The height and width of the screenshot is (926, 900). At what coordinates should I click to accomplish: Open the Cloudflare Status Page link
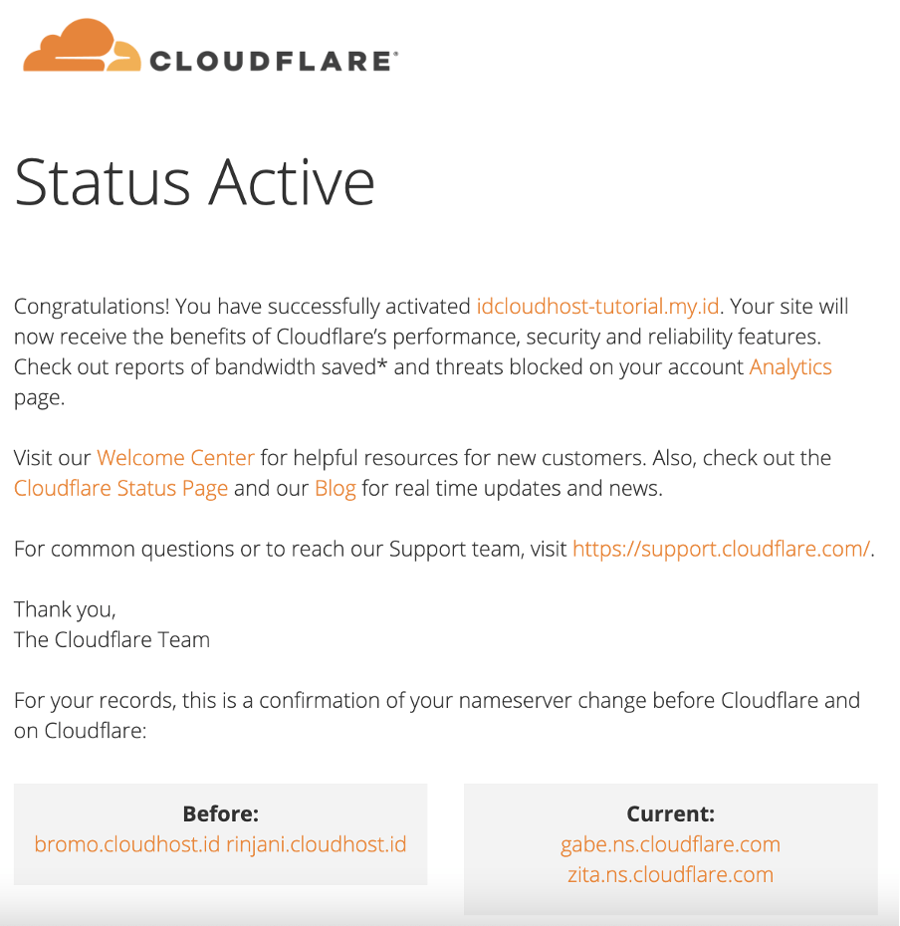(x=120, y=489)
